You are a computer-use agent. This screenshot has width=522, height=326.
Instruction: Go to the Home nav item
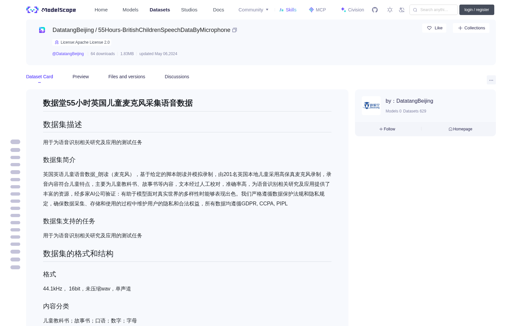coord(101,10)
